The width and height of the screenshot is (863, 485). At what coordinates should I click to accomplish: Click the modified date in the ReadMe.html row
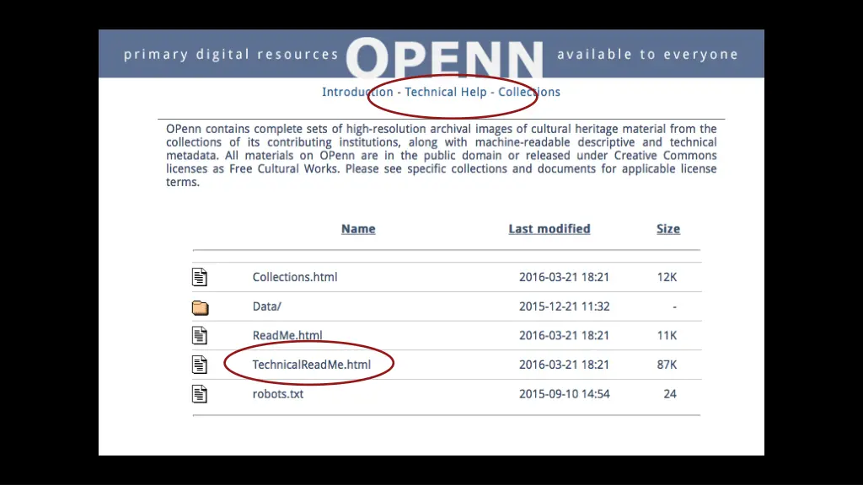click(x=564, y=335)
